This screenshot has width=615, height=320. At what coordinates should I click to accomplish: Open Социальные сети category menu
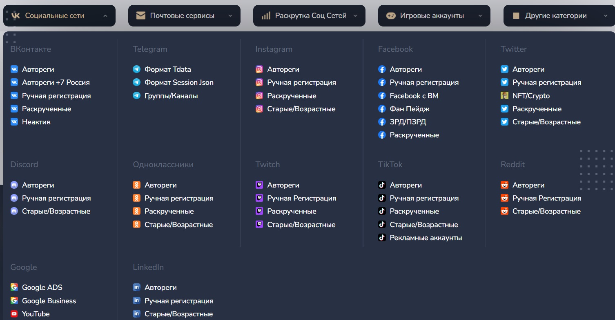coord(59,15)
